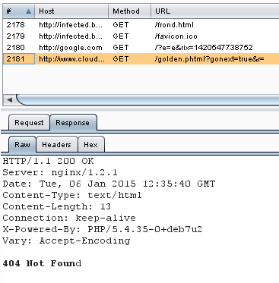Click the infected host cell in row 2179
The width and height of the screenshot is (279, 283).
71,36
